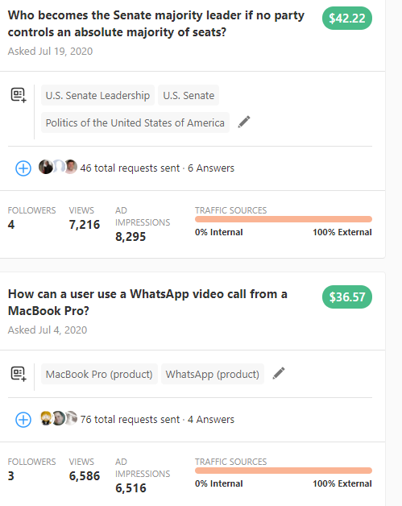Screen dimensions: 402x506
Task: Edit topics pencil for Senate question
Action: tap(244, 122)
